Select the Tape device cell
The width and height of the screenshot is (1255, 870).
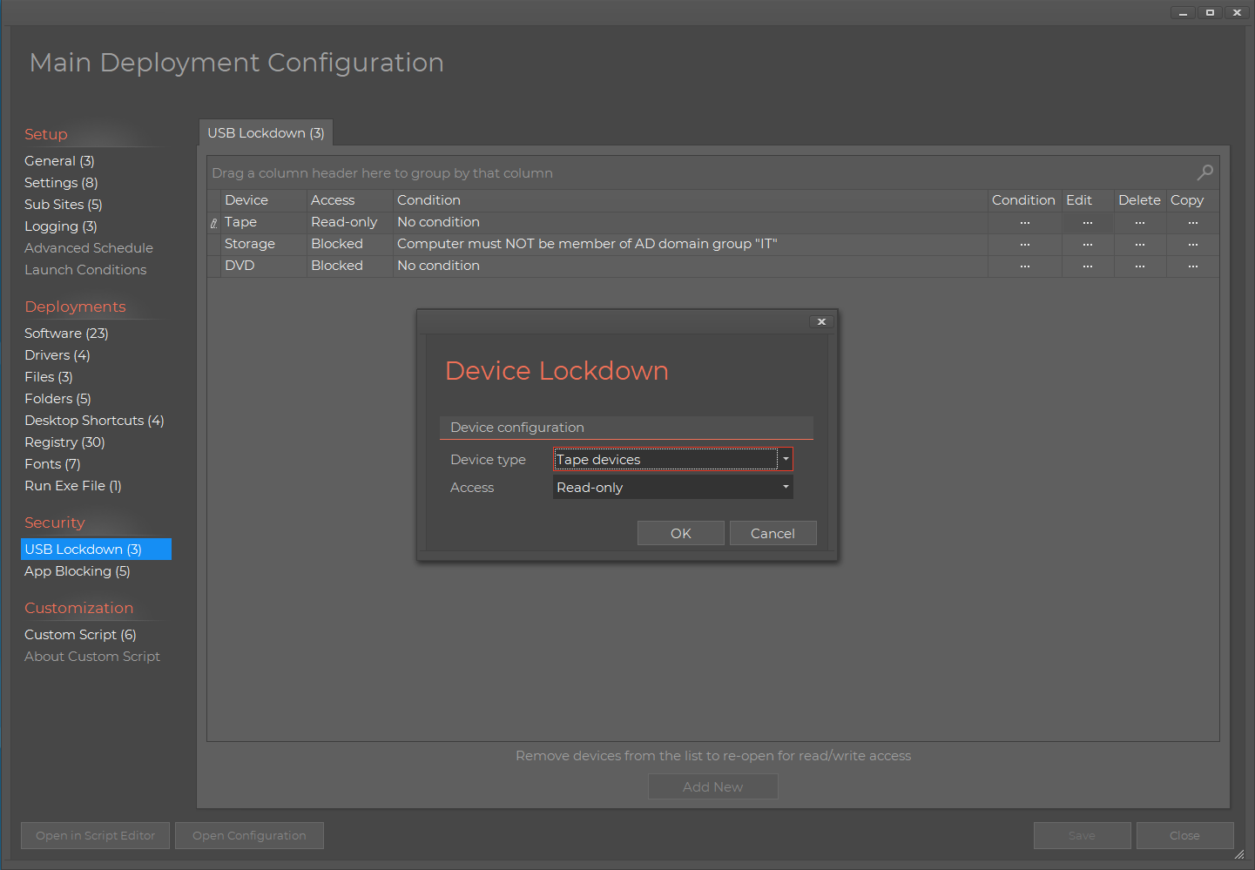pyautogui.click(x=264, y=222)
